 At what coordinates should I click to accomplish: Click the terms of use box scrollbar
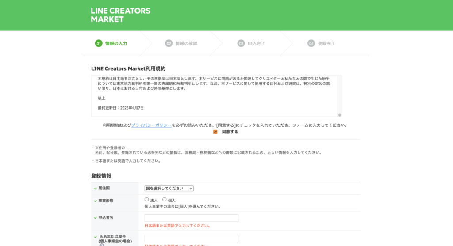339,96
